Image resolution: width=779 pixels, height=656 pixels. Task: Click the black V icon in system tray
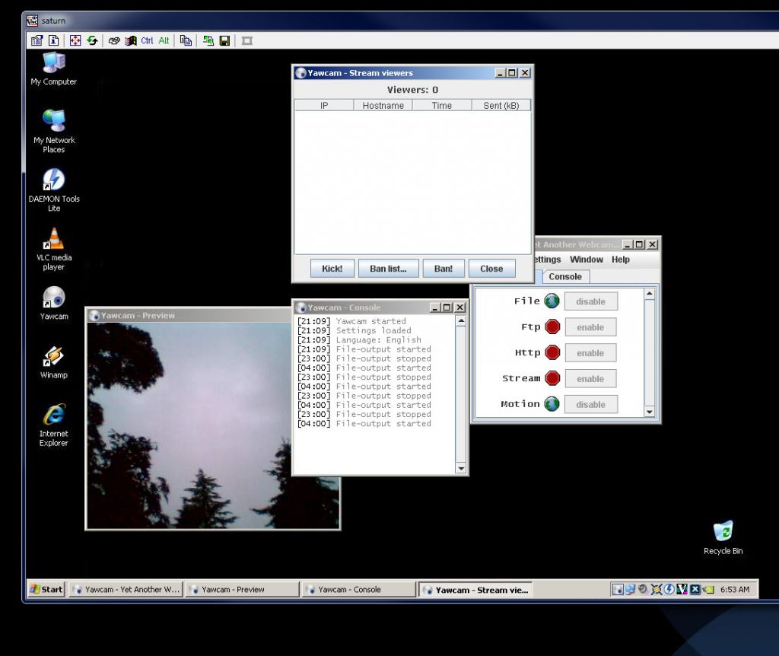point(682,589)
